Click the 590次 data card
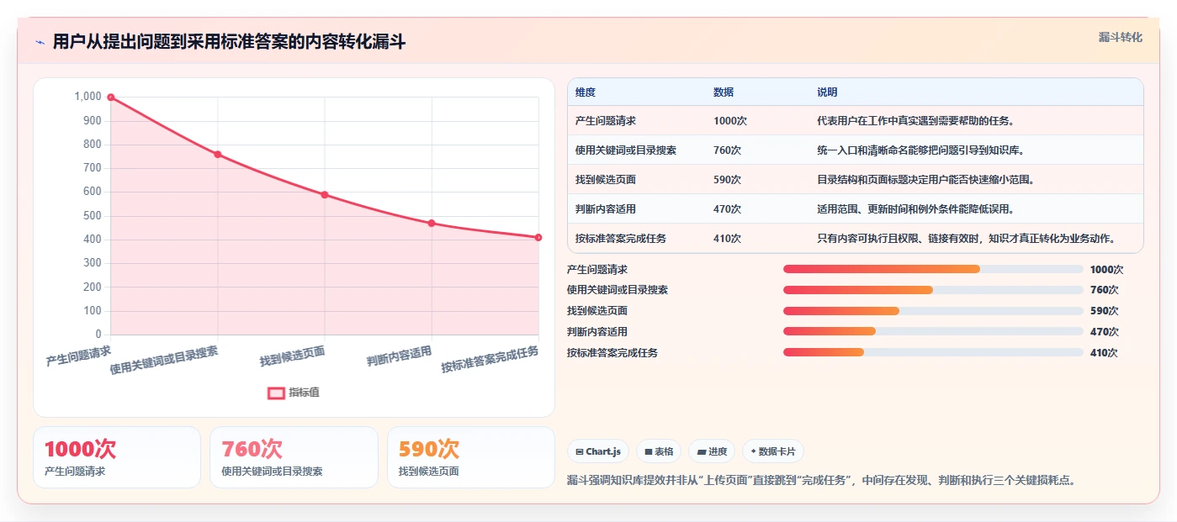This screenshot has width=1177, height=522. tap(471, 457)
